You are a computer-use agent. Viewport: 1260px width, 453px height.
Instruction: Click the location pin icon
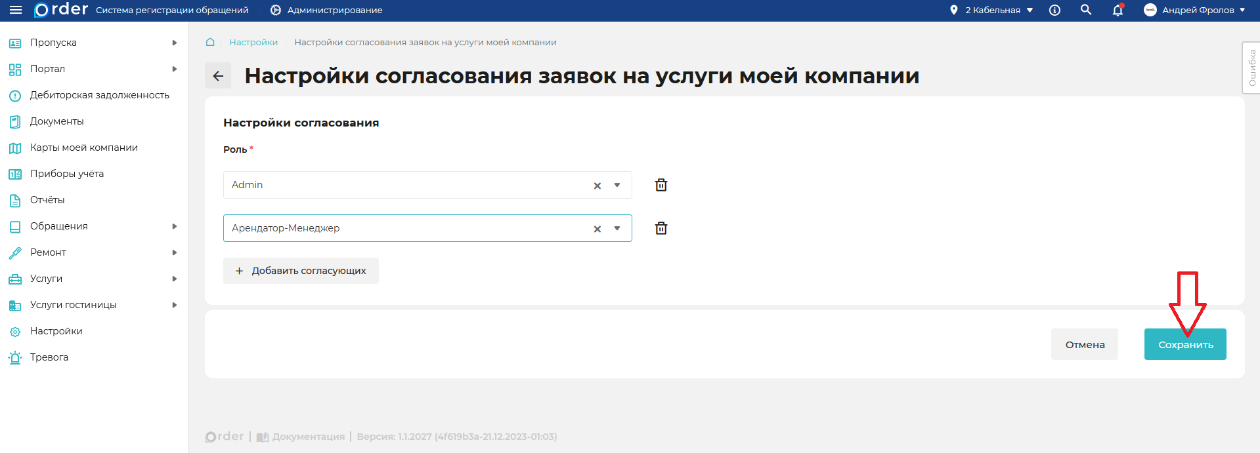click(953, 10)
